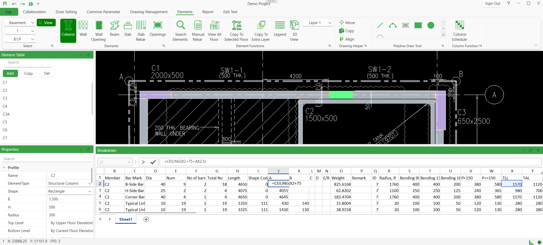Click the Slab Rebar icon
This screenshot has height=245, width=543.
pos(141,25)
